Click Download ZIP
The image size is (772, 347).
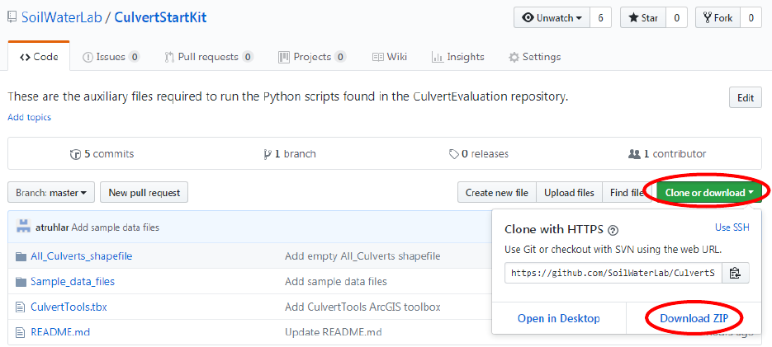(694, 318)
